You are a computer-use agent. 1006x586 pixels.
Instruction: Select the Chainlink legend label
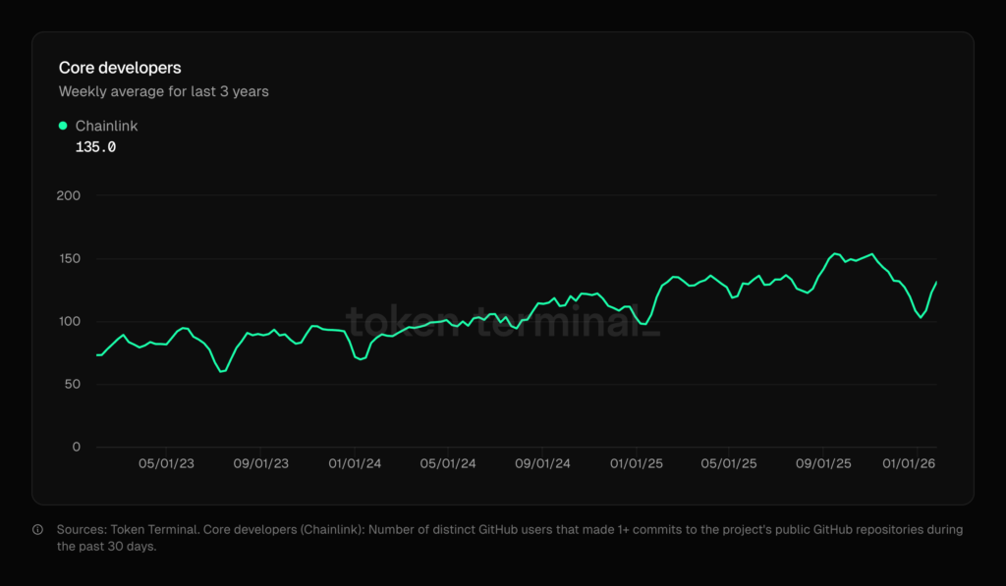pos(106,126)
